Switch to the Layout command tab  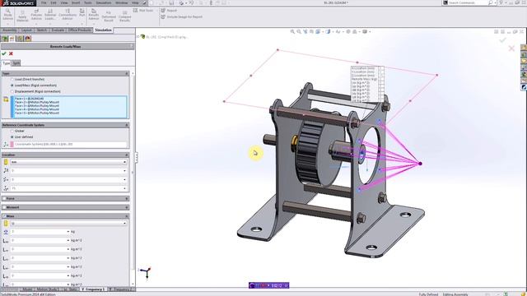(x=26, y=30)
